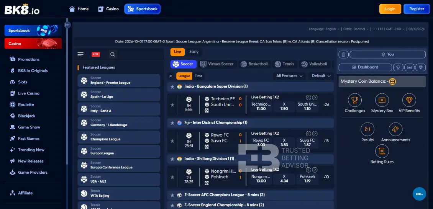
Task: Favorite Fiji Inter District Championship league star
Action: pos(172,123)
